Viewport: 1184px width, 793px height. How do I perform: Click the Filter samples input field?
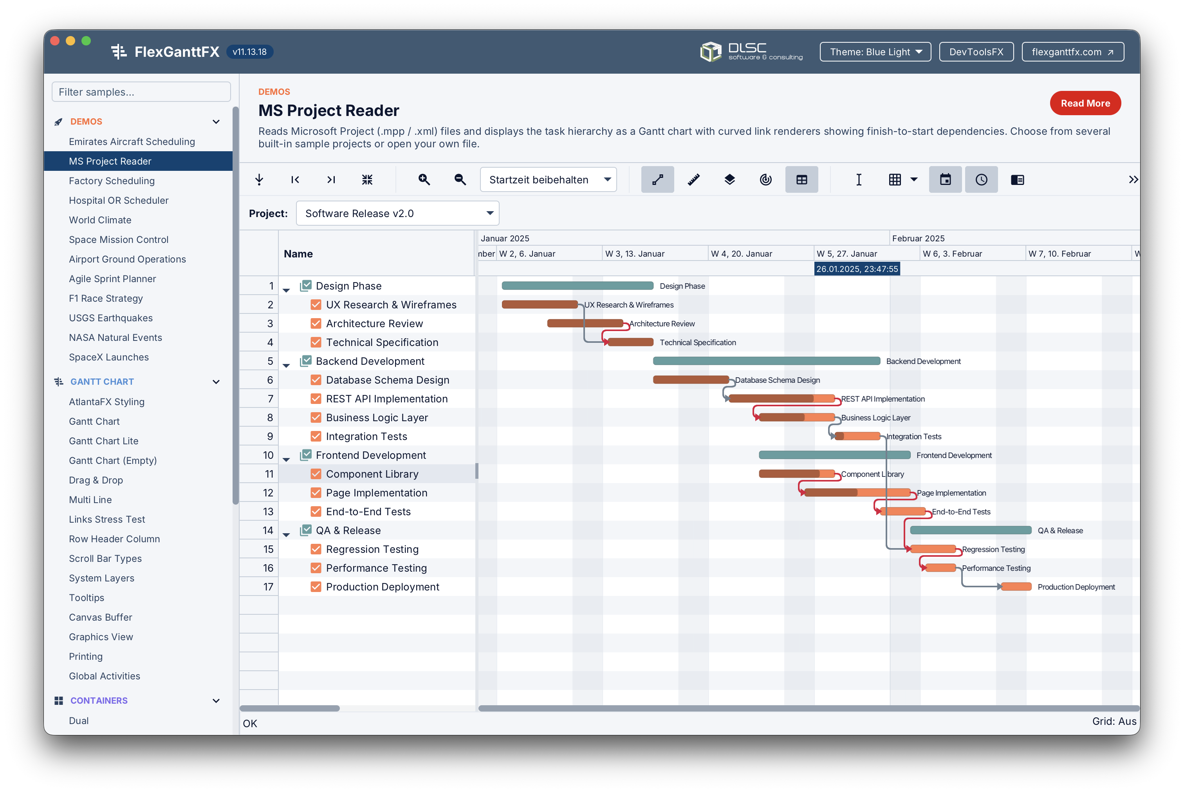(141, 92)
